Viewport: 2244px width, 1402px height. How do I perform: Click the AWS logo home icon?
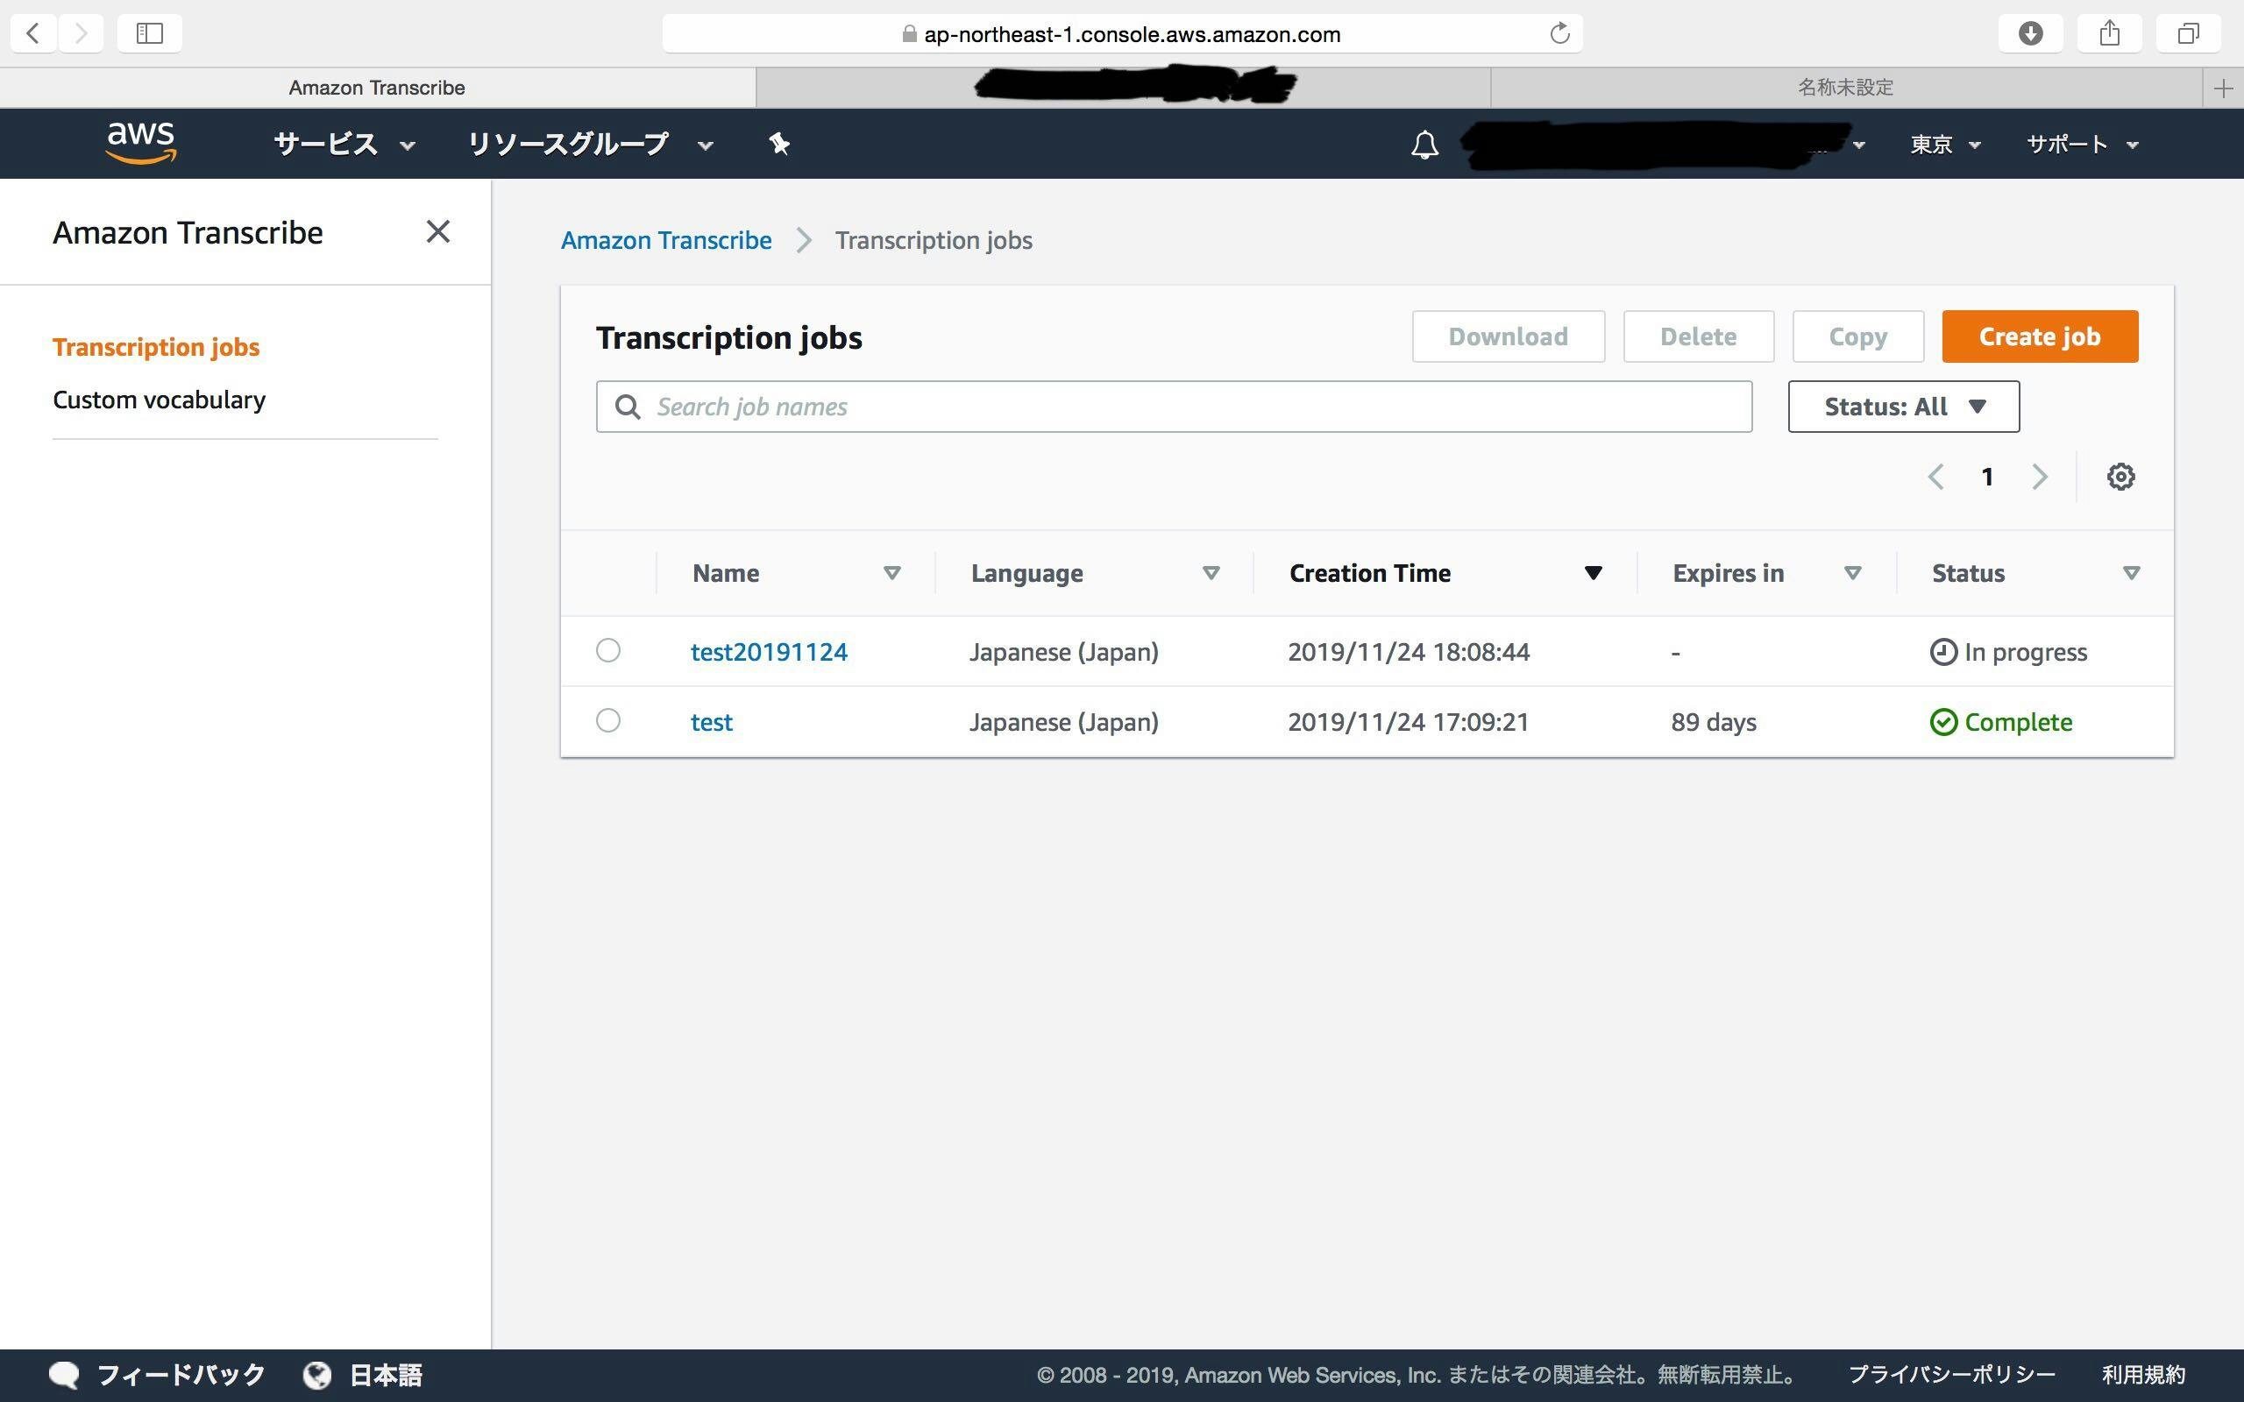(x=141, y=143)
